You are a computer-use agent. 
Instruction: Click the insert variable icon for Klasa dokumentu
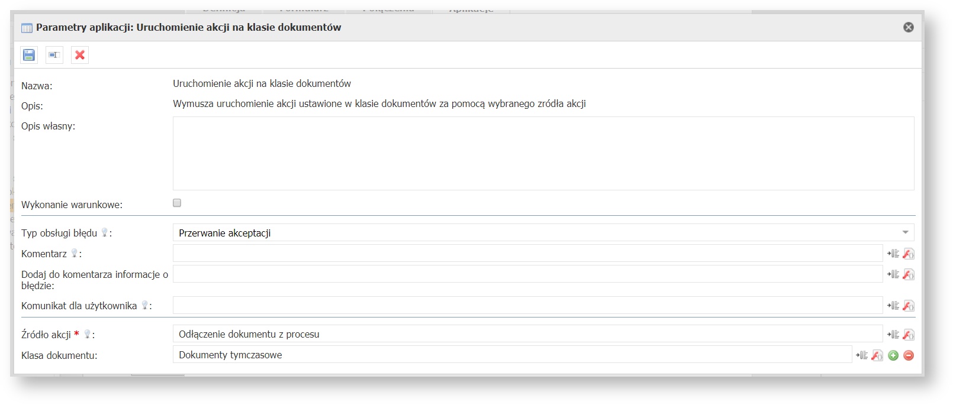pos(862,355)
